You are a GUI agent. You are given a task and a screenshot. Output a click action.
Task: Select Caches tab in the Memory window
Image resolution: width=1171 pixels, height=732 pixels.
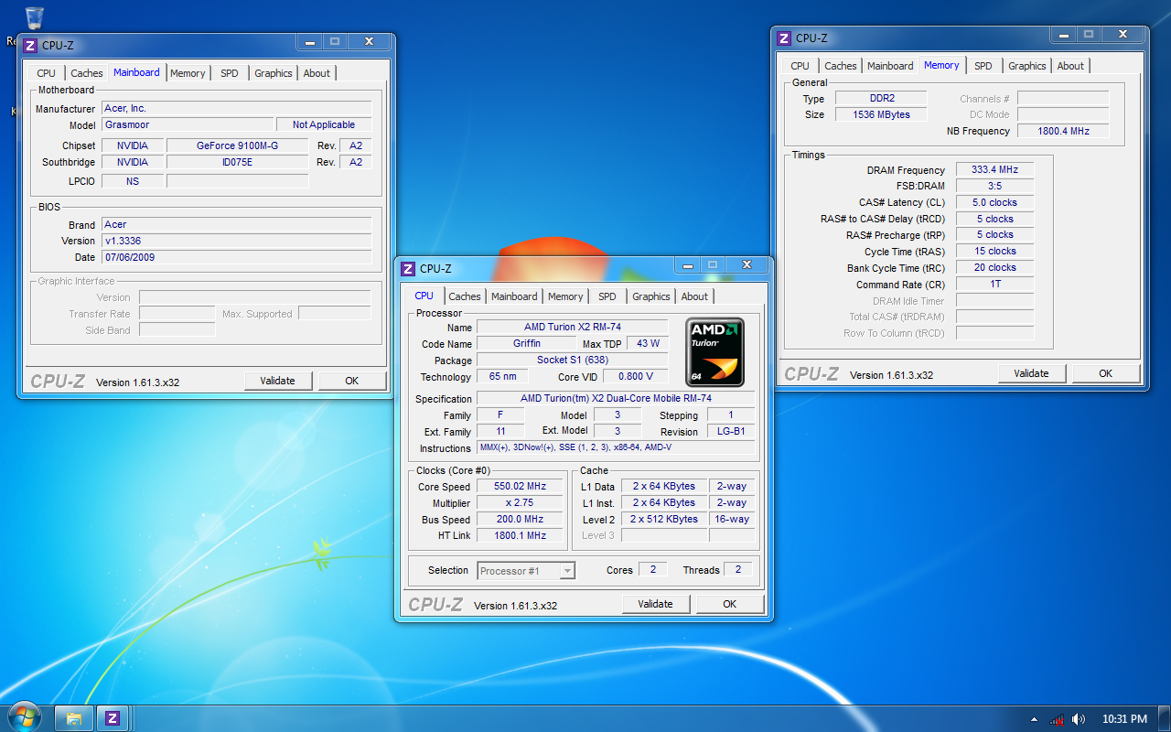coord(841,66)
